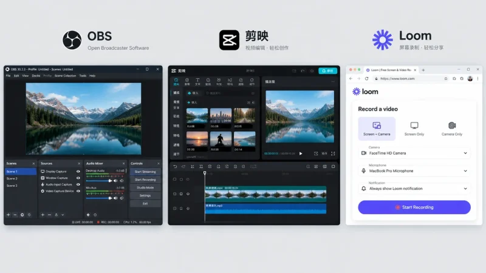Image resolution: width=486 pixels, height=273 pixels.
Task: Play the preview in video editor player
Action: pos(301,153)
